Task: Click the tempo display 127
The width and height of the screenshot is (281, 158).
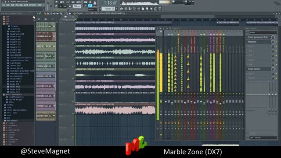Action: pyautogui.click(x=77, y=6)
